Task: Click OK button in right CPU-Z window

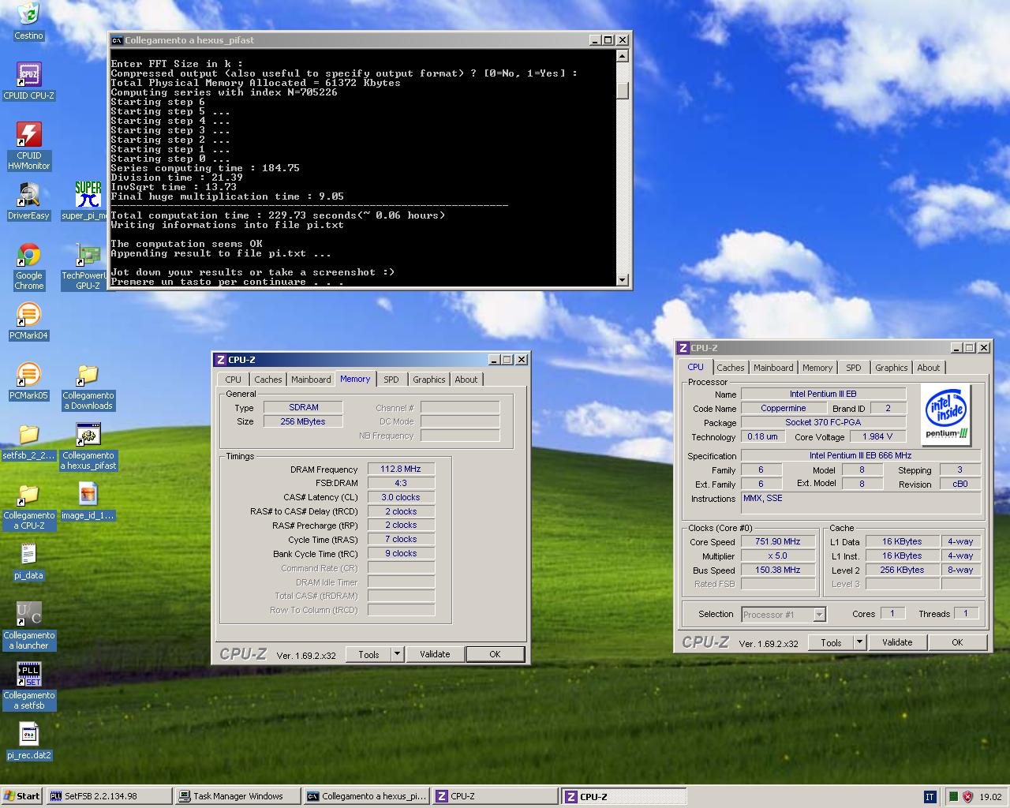Action: (957, 642)
